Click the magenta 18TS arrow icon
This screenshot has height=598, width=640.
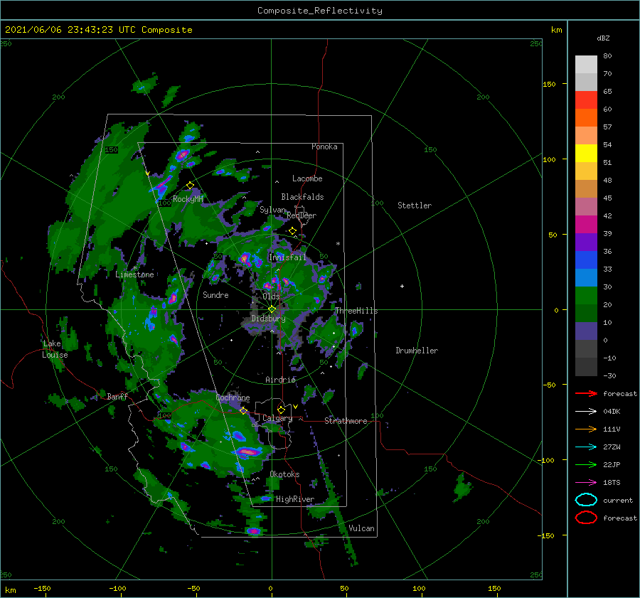pyautogui.click(x=586, y=482)
